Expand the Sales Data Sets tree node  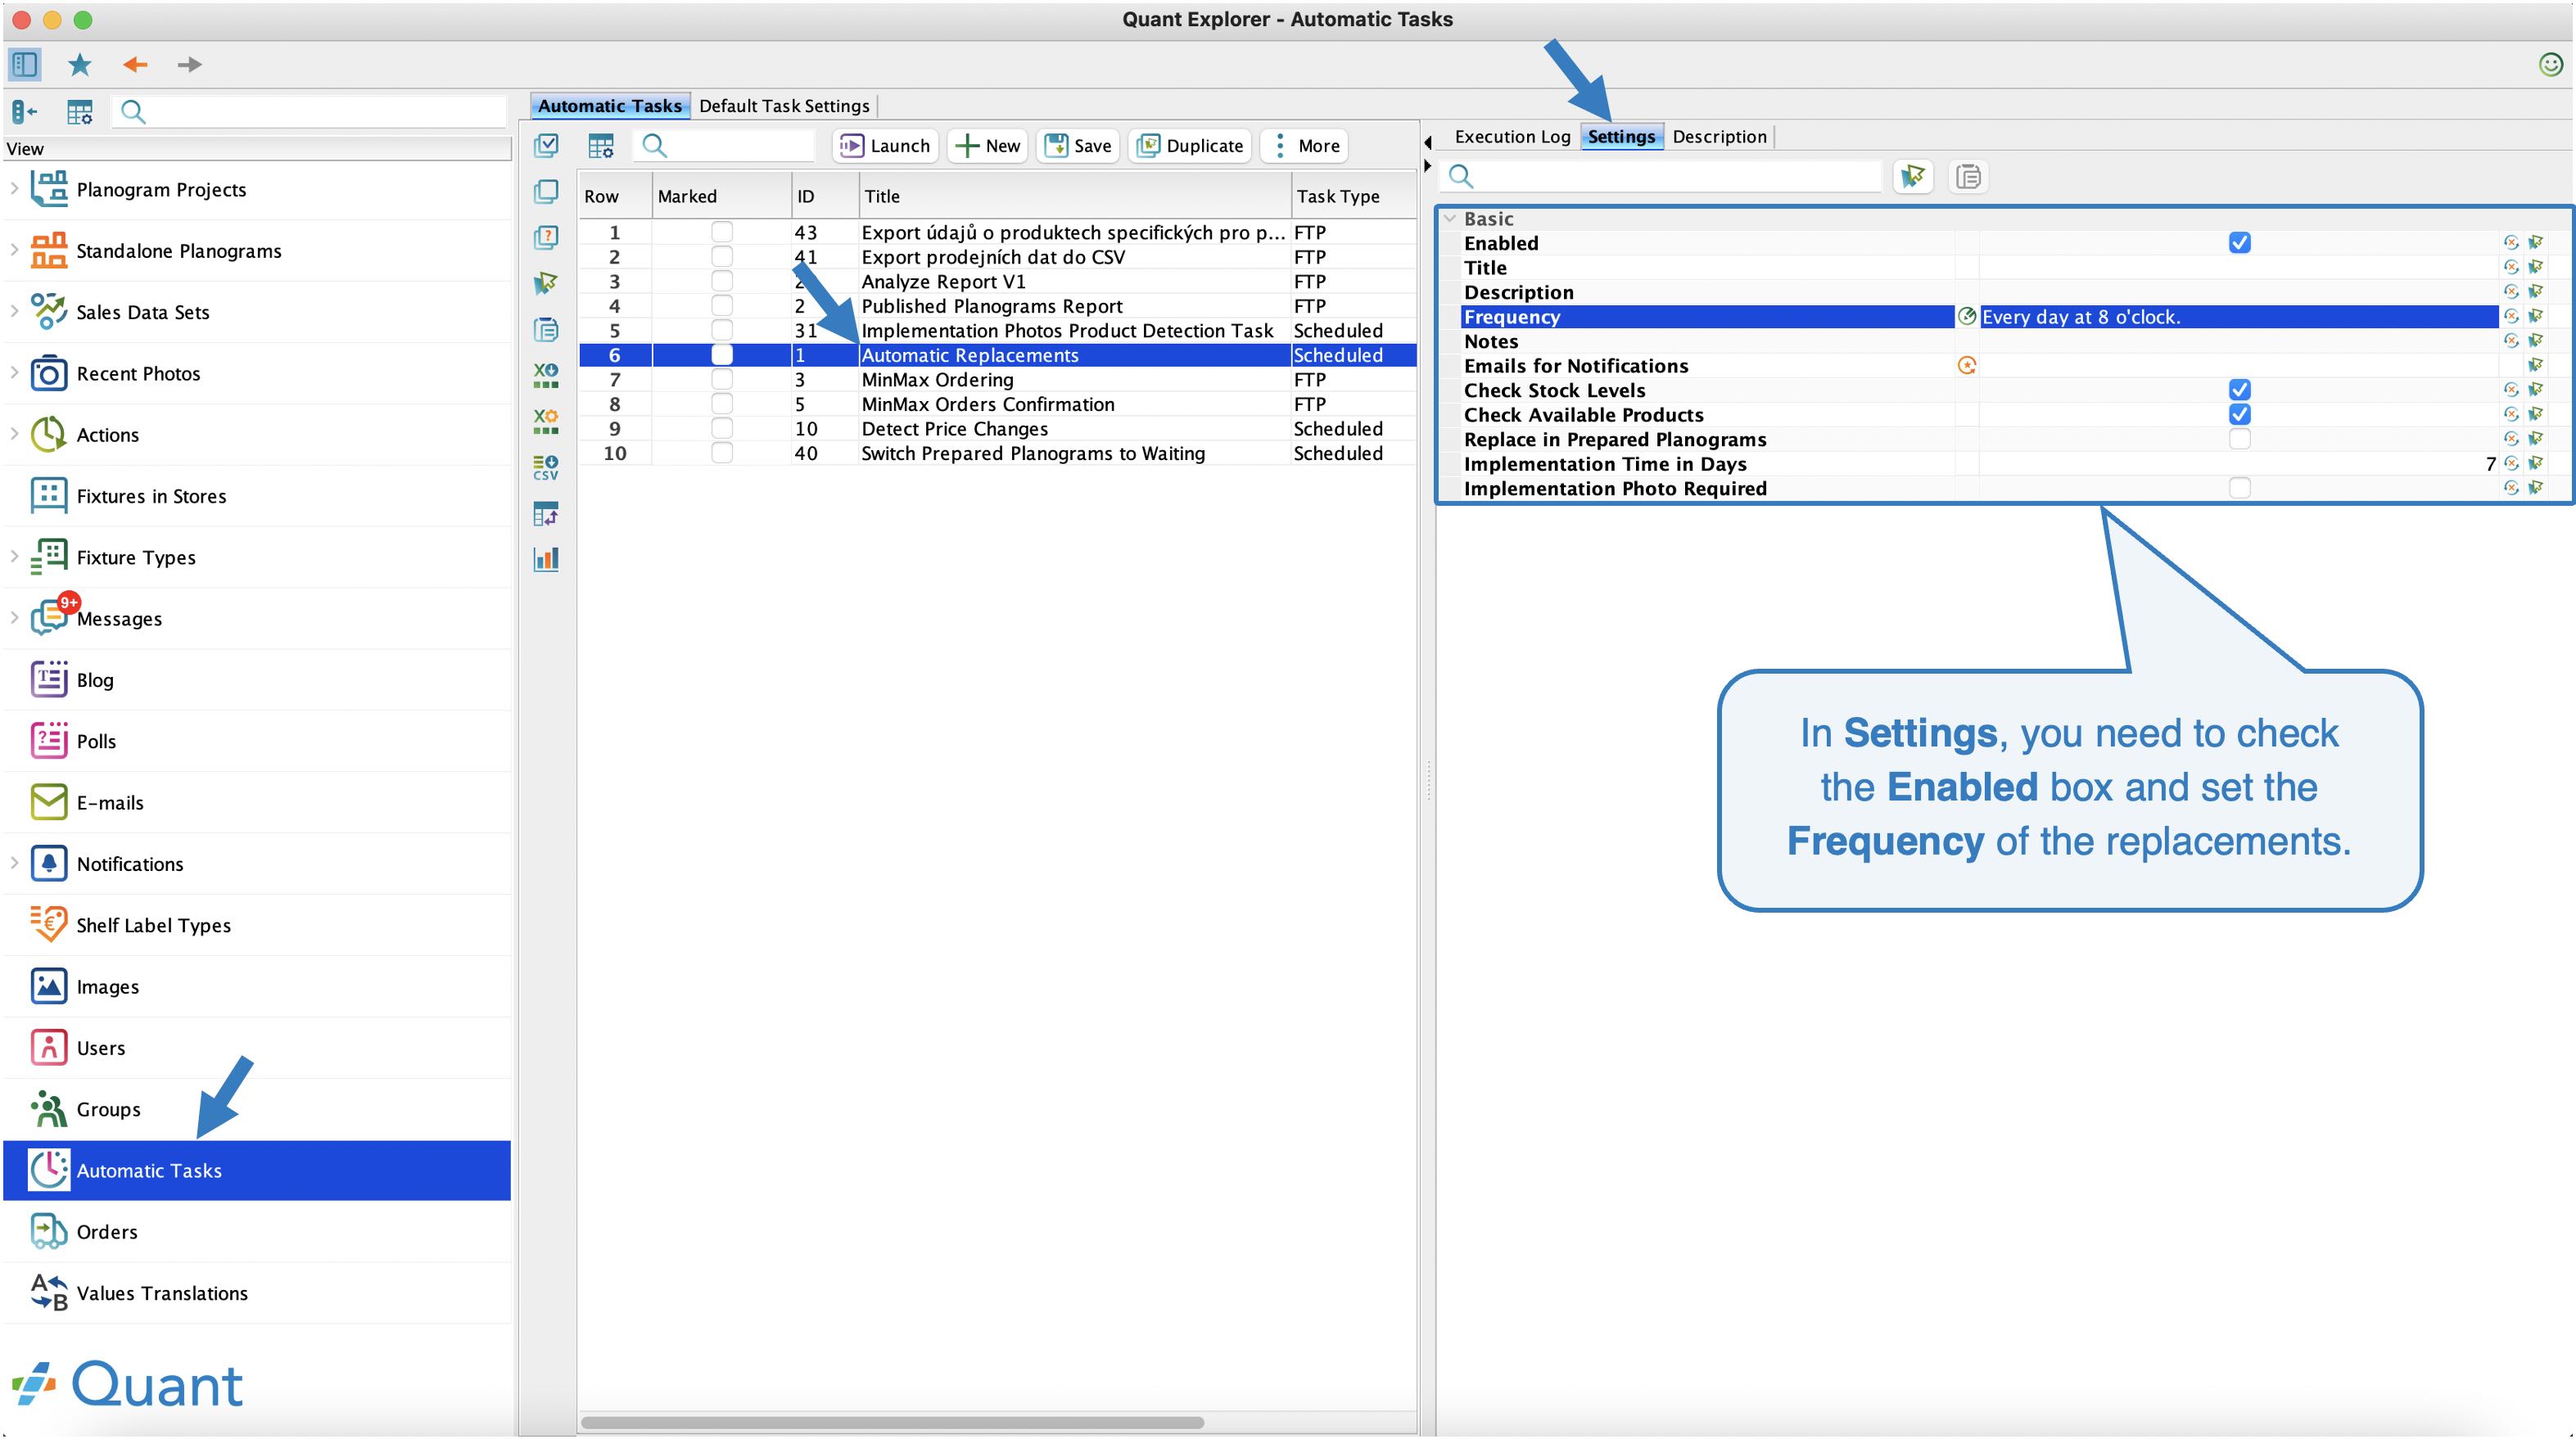14,311
